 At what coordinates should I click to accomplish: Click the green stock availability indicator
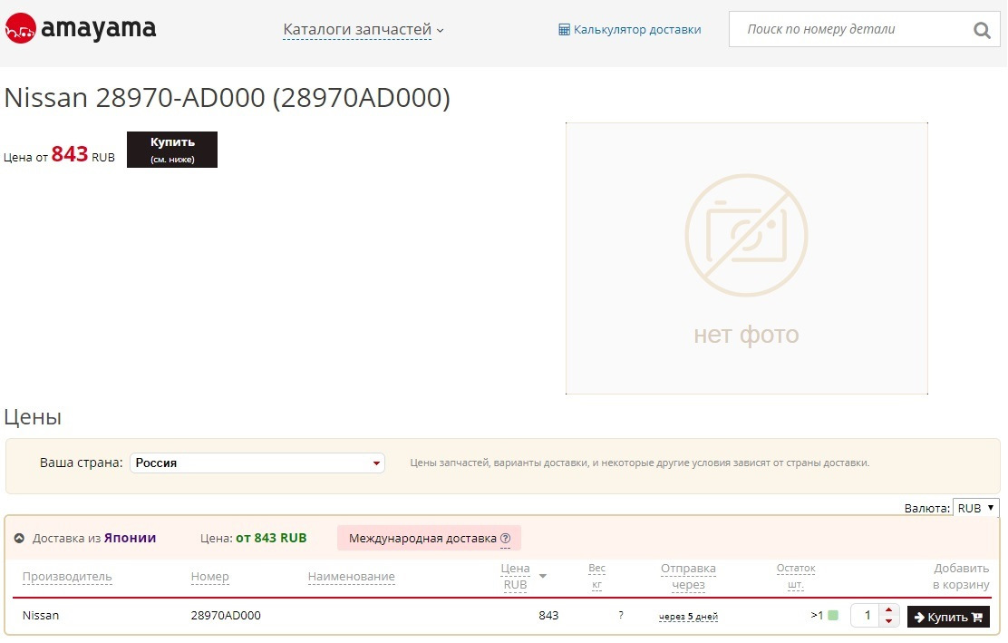point(833,616)
